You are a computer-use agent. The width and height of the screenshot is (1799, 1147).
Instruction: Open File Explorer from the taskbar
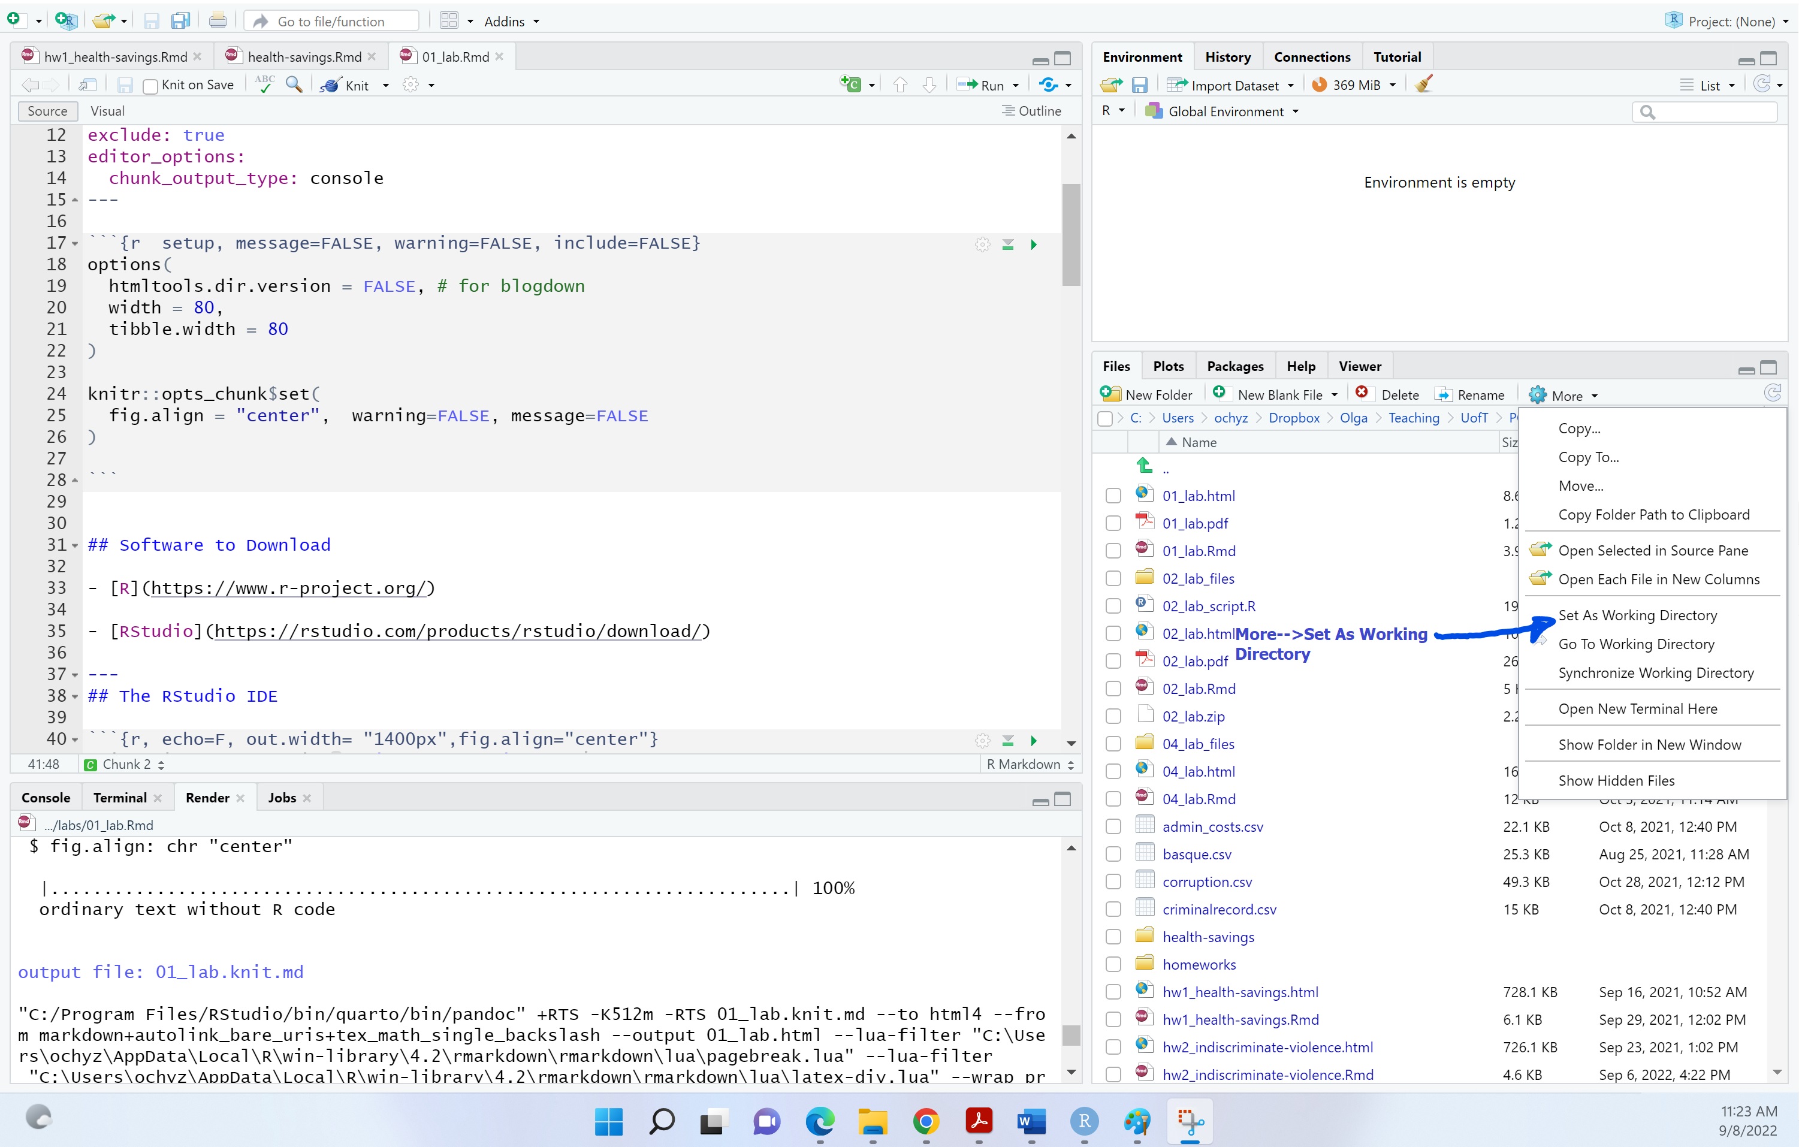tap(872, 1121)
